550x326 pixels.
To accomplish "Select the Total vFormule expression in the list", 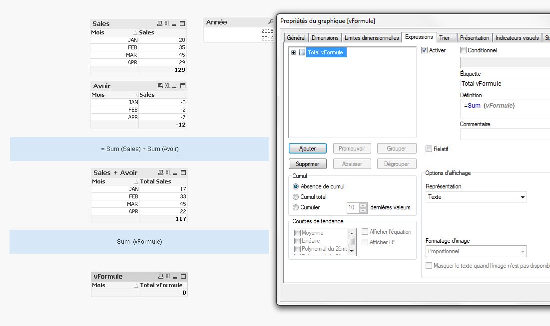I will point(326,52).
